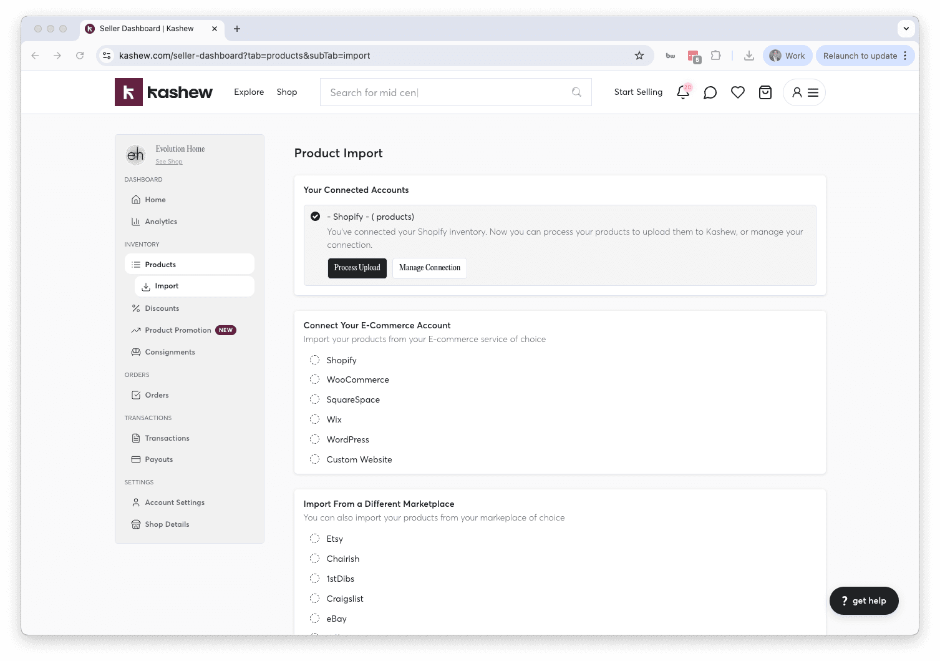940x661 pixels.
Task: Open the messages chat bubble icon
Action: (710, 92)
